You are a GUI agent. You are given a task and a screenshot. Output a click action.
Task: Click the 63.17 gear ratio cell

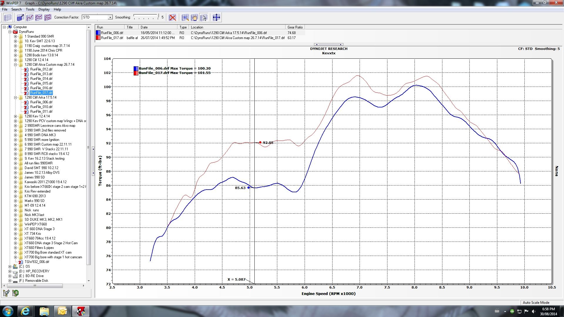tap(292, 38)
